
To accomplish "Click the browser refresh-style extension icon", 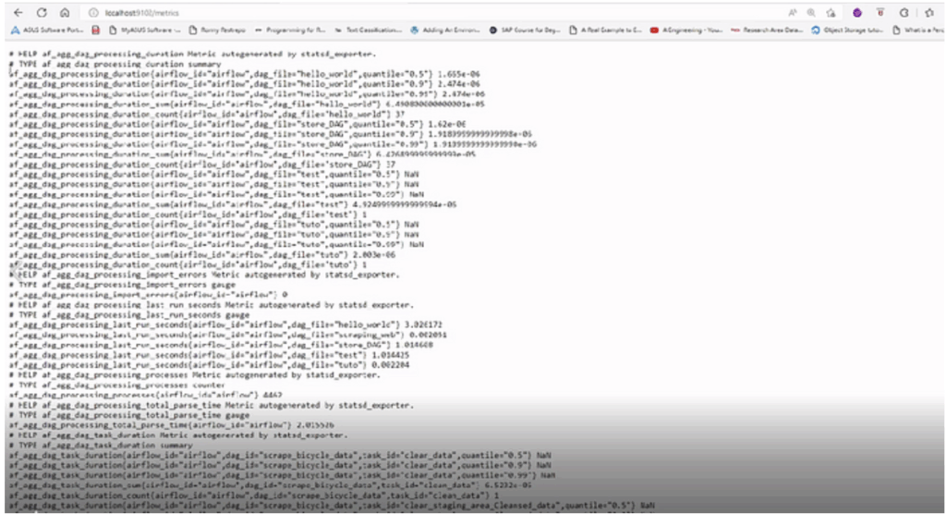I will (904, 13).
